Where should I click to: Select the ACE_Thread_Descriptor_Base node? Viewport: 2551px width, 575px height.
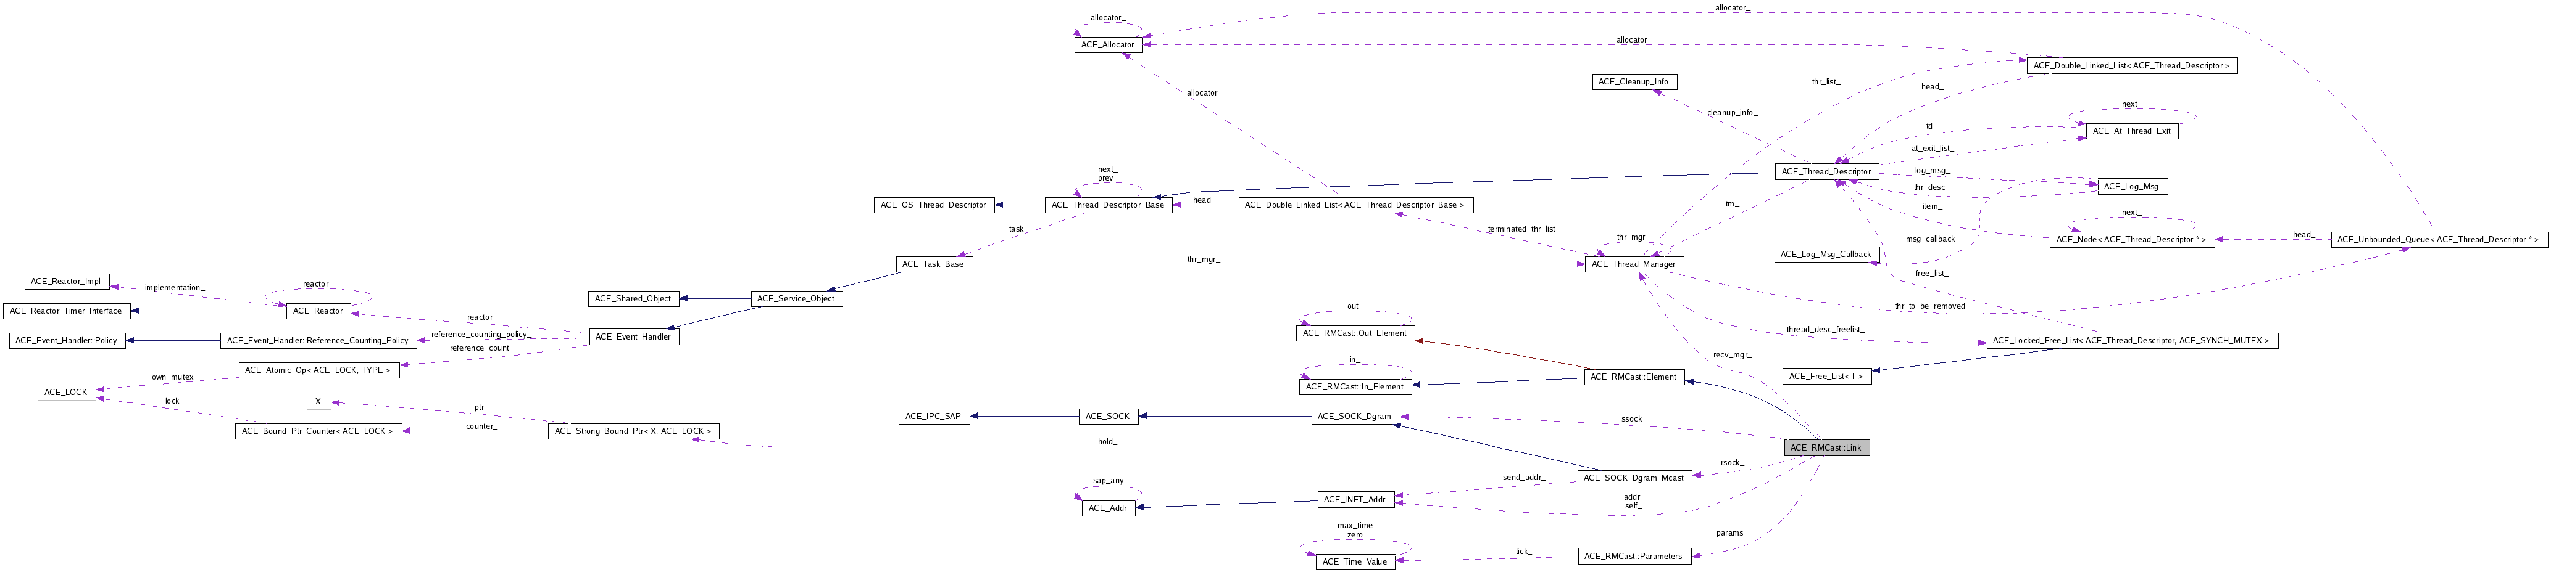click(1108, 205)
